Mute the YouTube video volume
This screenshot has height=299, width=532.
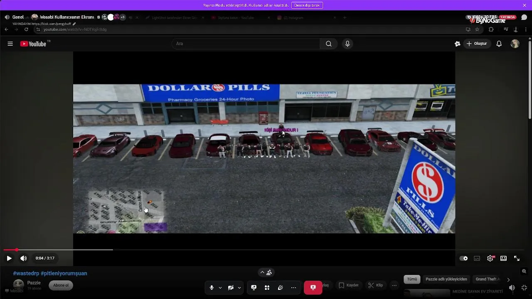tap(24, 258)
